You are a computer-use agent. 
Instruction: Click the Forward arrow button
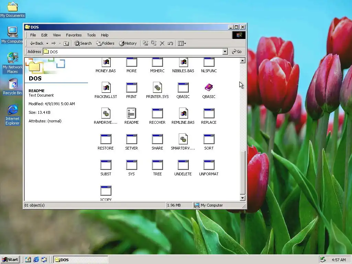click(x=53, y=43)
